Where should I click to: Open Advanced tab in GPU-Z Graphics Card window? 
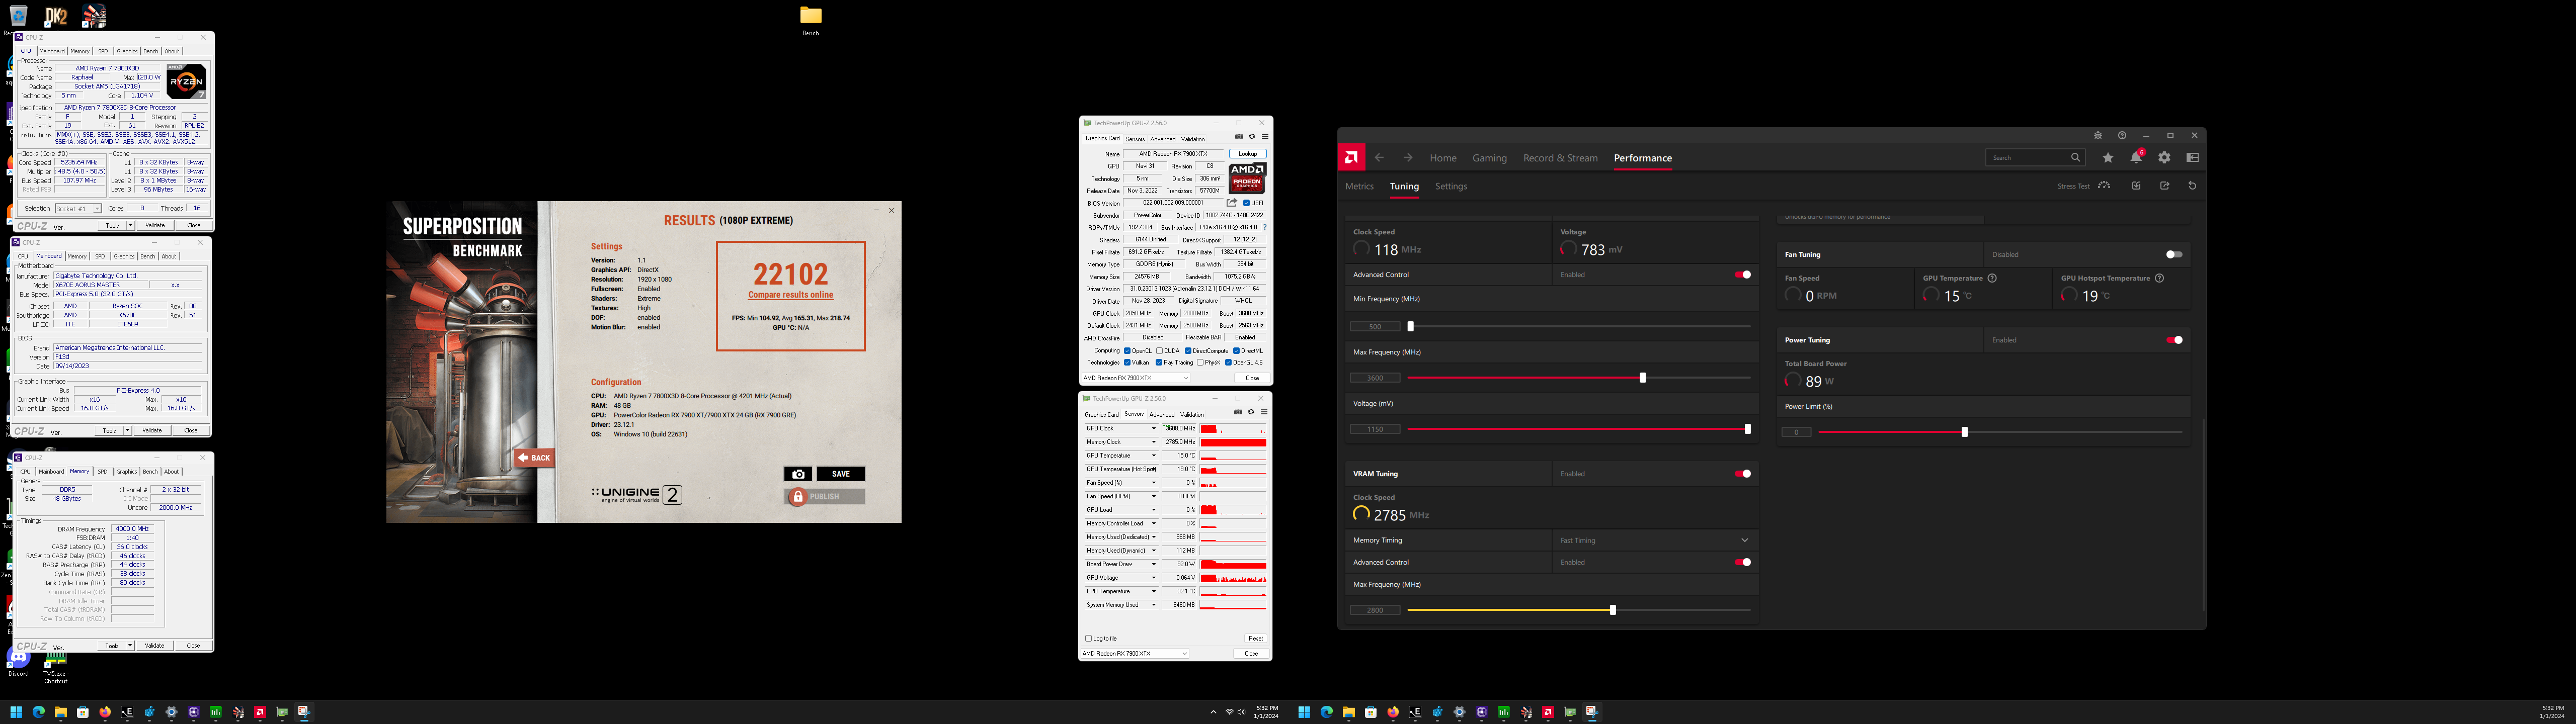coord(1163,139)
